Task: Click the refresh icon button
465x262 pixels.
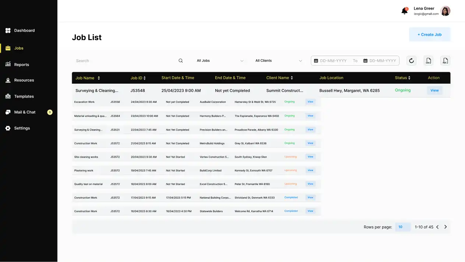Action: point(411,61)
